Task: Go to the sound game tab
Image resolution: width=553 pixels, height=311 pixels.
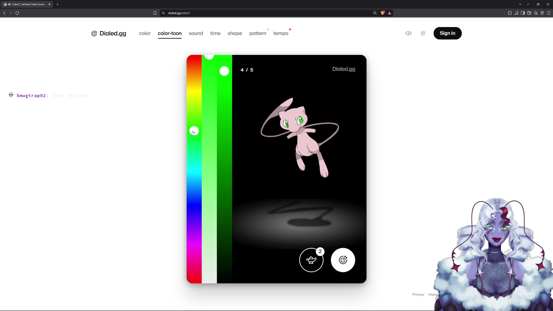Action: tap(196, 33)
